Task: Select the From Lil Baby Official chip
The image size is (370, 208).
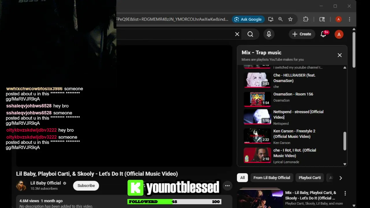Action: click(272, 178)
